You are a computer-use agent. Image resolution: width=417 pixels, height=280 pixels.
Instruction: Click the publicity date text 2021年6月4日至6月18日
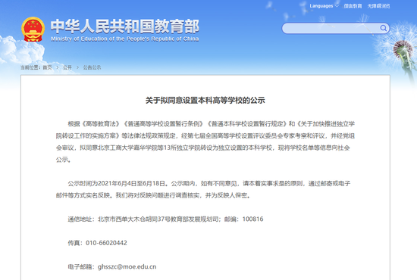pos(132,183)
